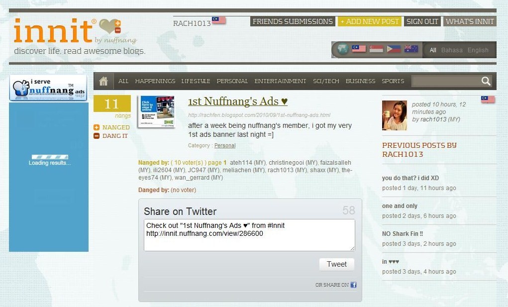Select the globe all-countries icon
Image resolution: width=508 pixels, height=307 pixels.
[342, 49]
